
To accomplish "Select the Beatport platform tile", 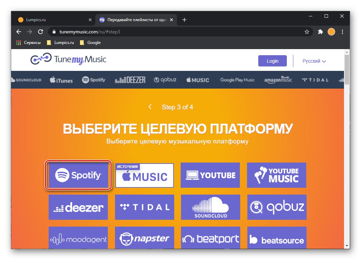I will click(x=210, y=238).
